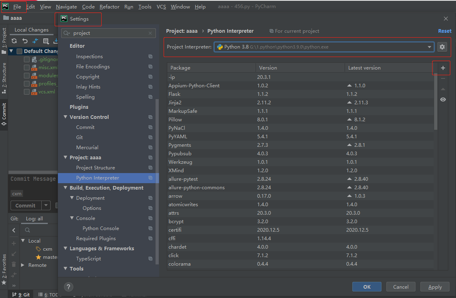
Task: Click the upgrade package arrow icon
Action: click(x=443, y=89)
